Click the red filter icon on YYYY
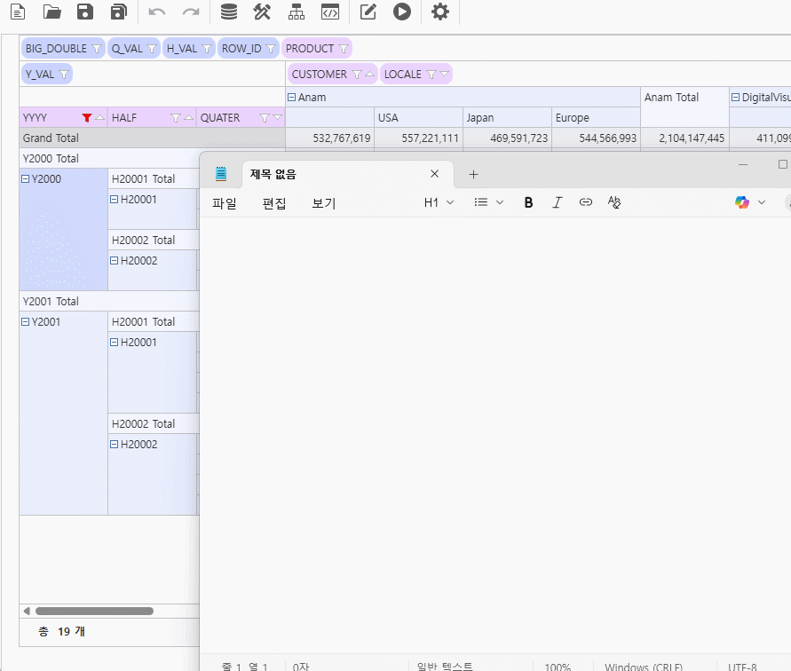 tap(86, 118)
